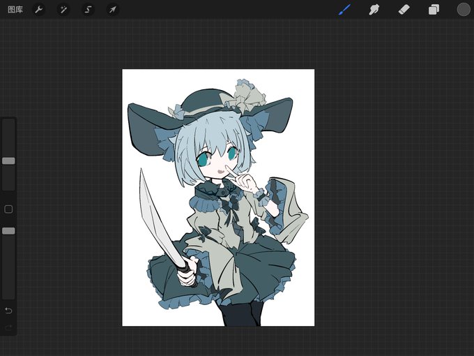Screen dimensions: 474x356
Task: Open the Layers panel
Action: [434, 10]
